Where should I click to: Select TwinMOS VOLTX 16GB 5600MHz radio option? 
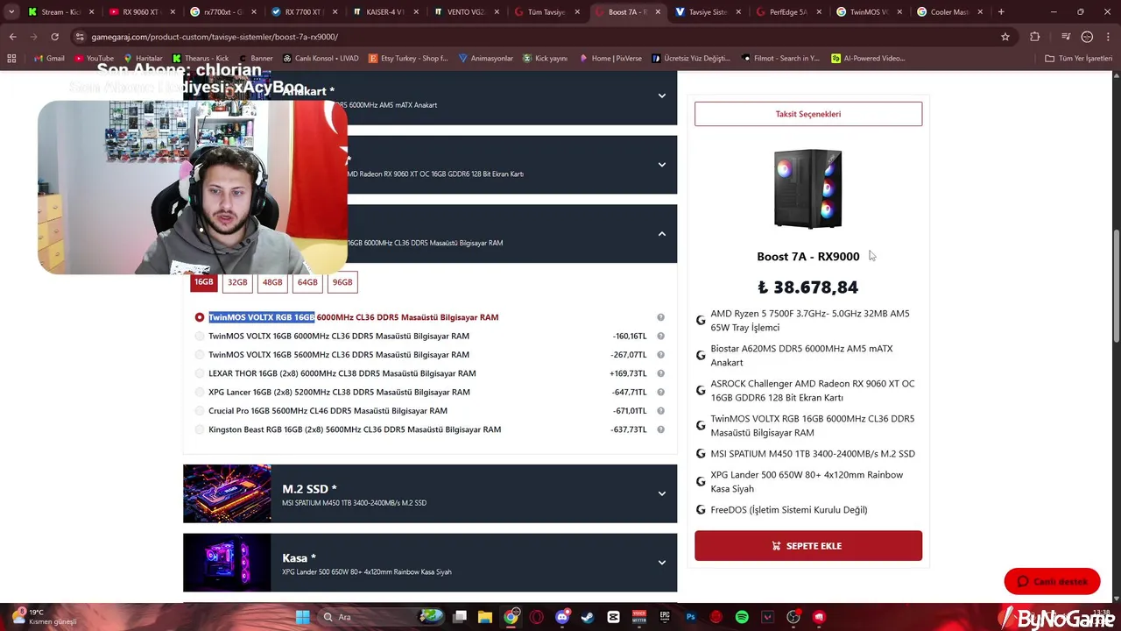click(200, 355)
